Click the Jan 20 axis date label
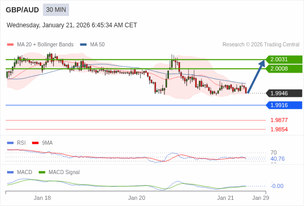Image resolution: width=304 pixels, height=206 pixels. (x=137, y=198)
